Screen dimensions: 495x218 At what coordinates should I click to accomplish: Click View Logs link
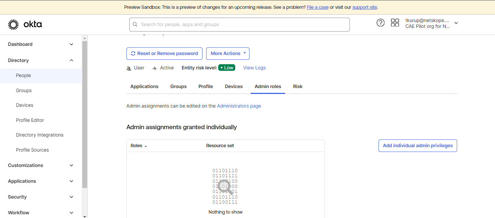254,68
